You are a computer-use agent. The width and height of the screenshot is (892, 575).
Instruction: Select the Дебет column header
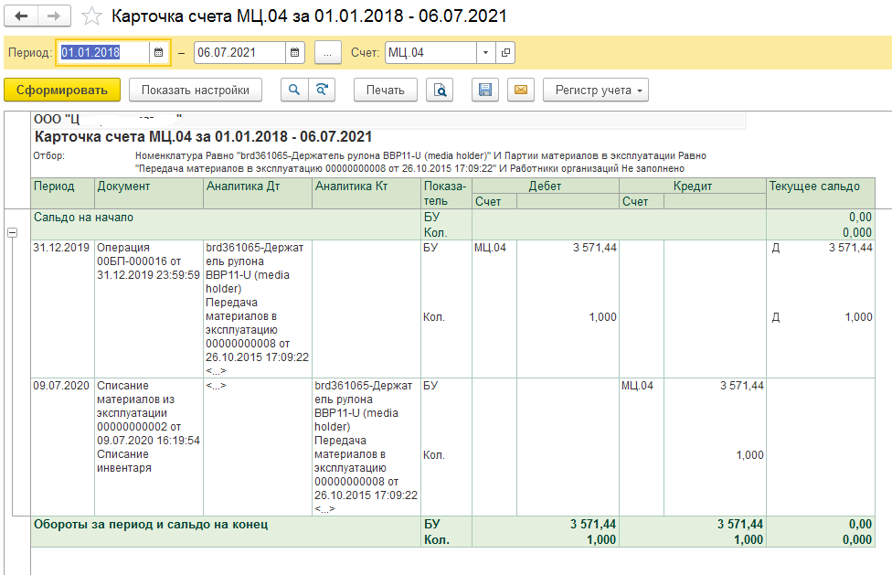tap(545, 186)
